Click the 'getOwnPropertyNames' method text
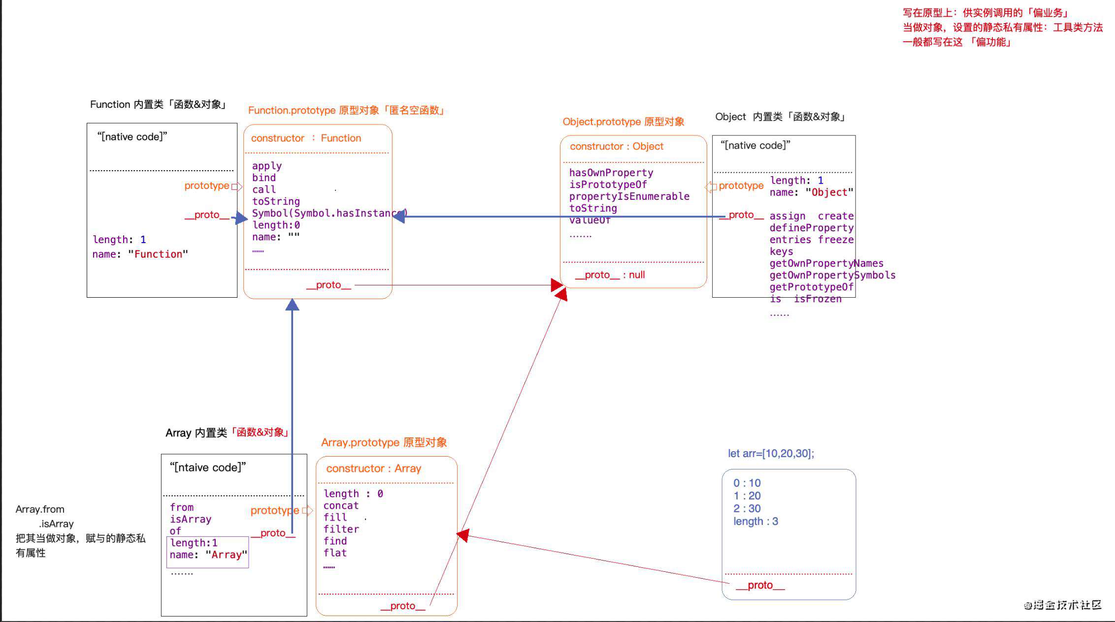 click(826, 263)
